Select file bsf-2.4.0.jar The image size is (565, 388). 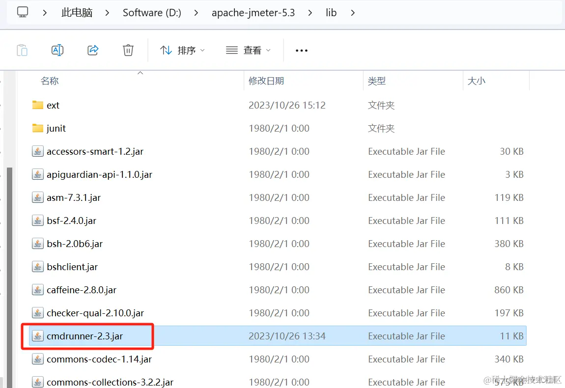71,221
